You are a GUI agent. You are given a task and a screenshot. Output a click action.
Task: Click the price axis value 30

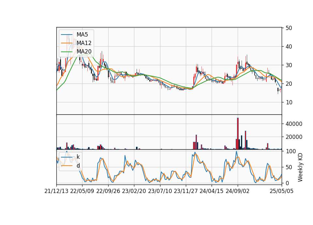pyautogui.click(x=289, y=65)
